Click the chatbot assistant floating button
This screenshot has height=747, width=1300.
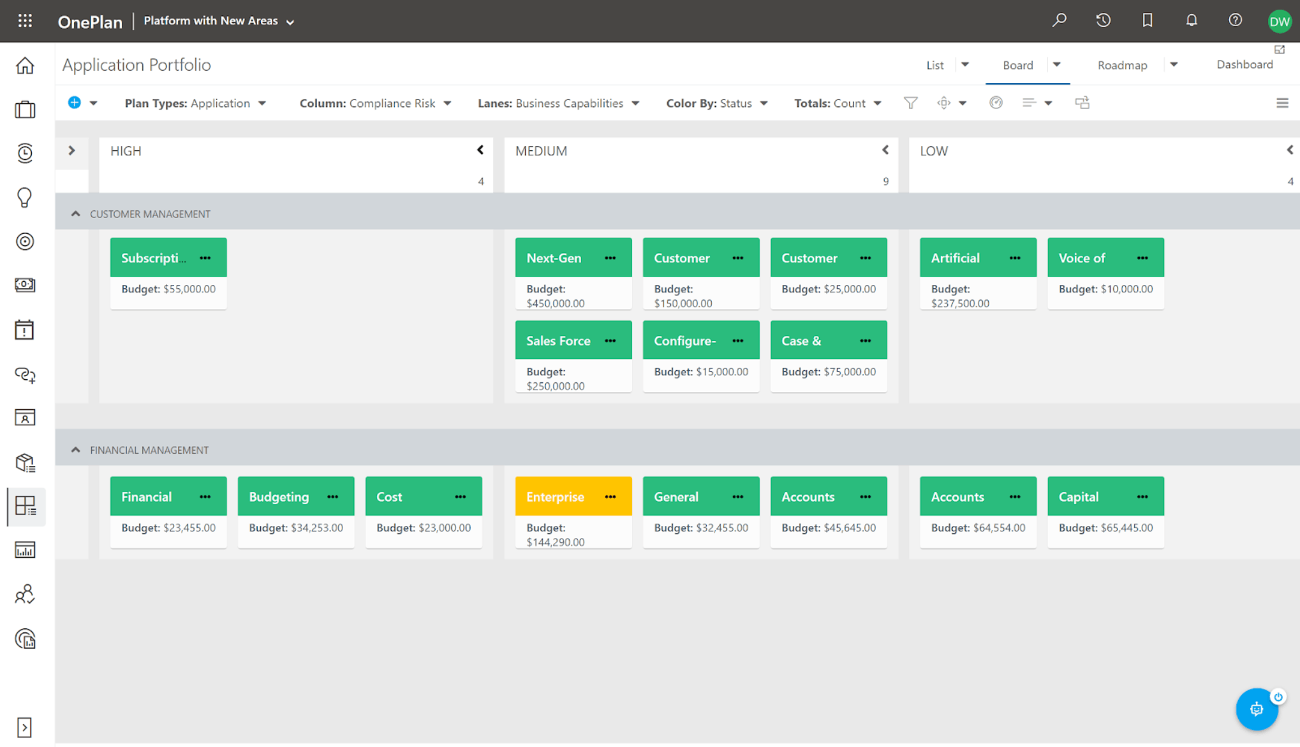(x=1256, y=709)
